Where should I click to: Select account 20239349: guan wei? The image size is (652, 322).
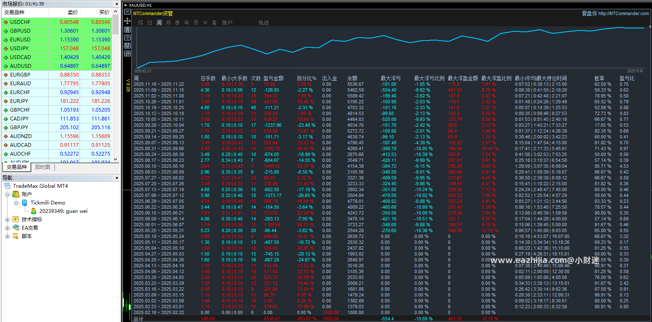coord(63,211)
